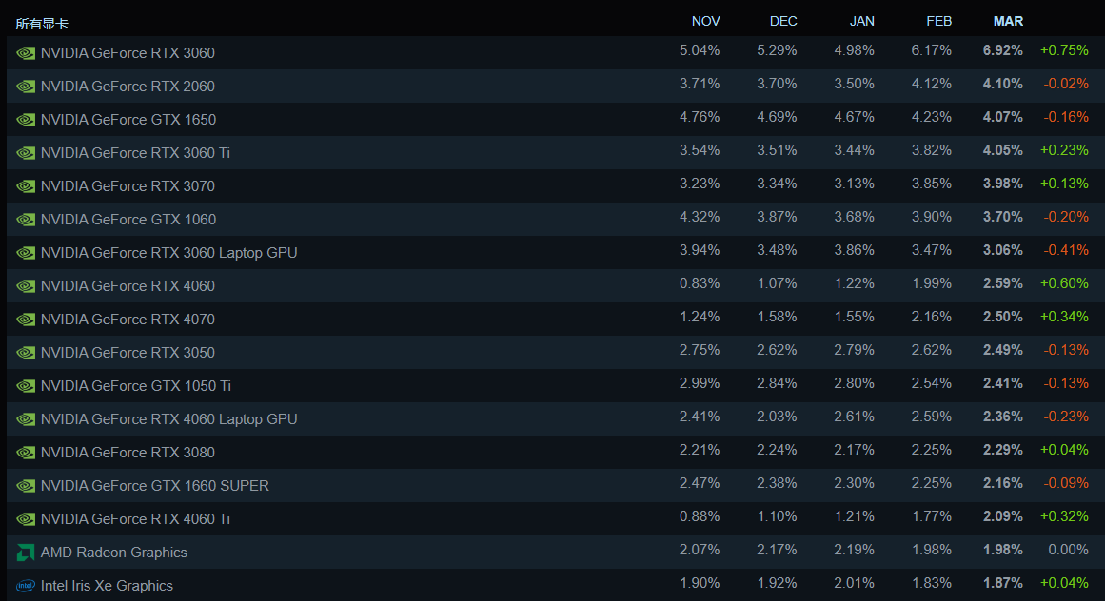This screenshot has width=1105, height=601.
Task: Click Intel Iris Xe Graphics label
Action: coord(107,586)
